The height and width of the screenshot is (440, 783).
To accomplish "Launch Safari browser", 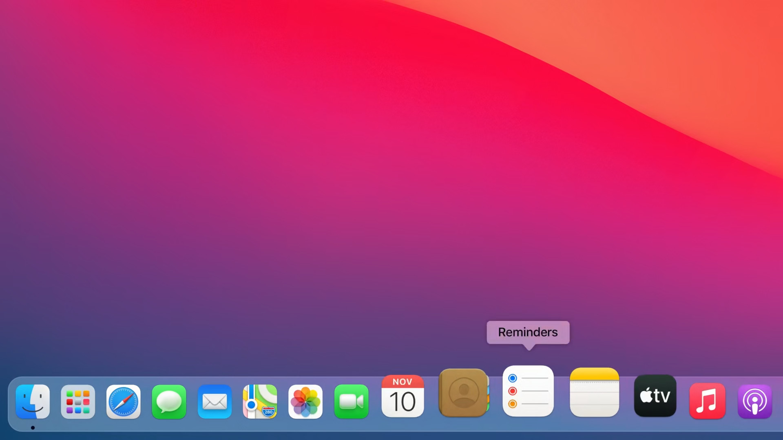I will click(x=123, y=401).
